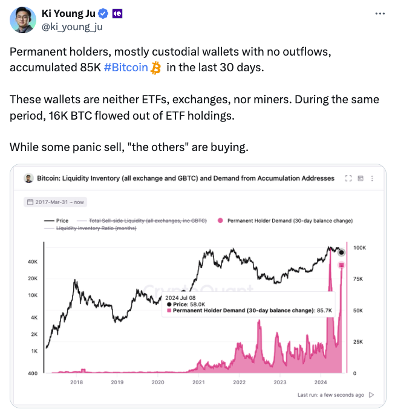Click the run arrow beside Last run
395x415 pixels.
(x=371, y=394)
